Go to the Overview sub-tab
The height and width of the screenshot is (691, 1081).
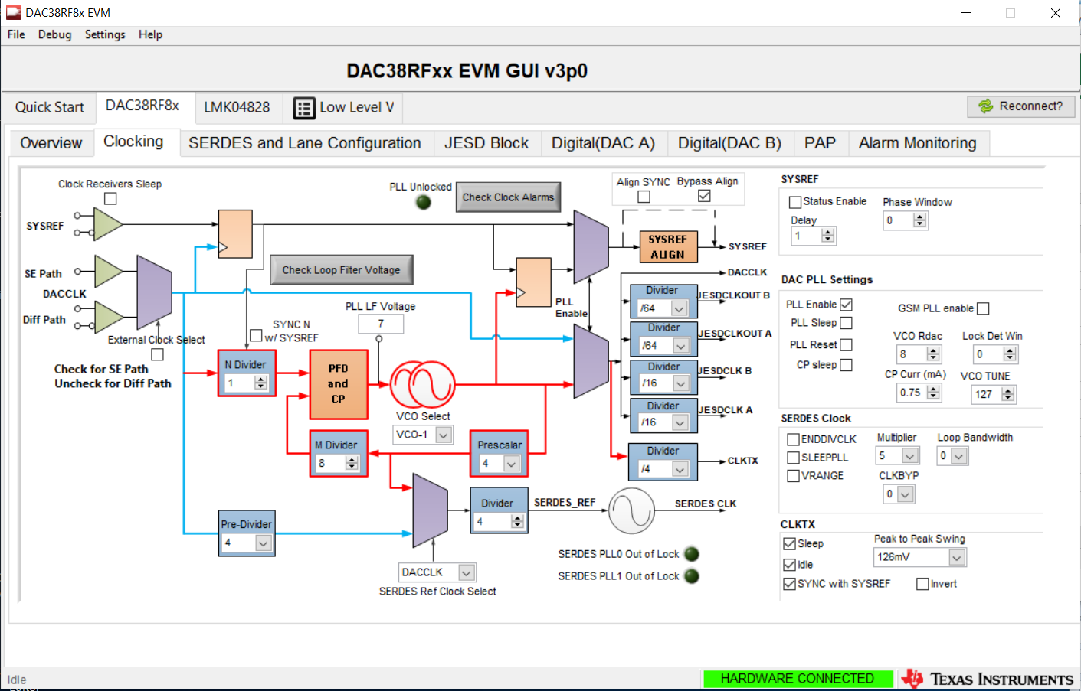[51, 143]
